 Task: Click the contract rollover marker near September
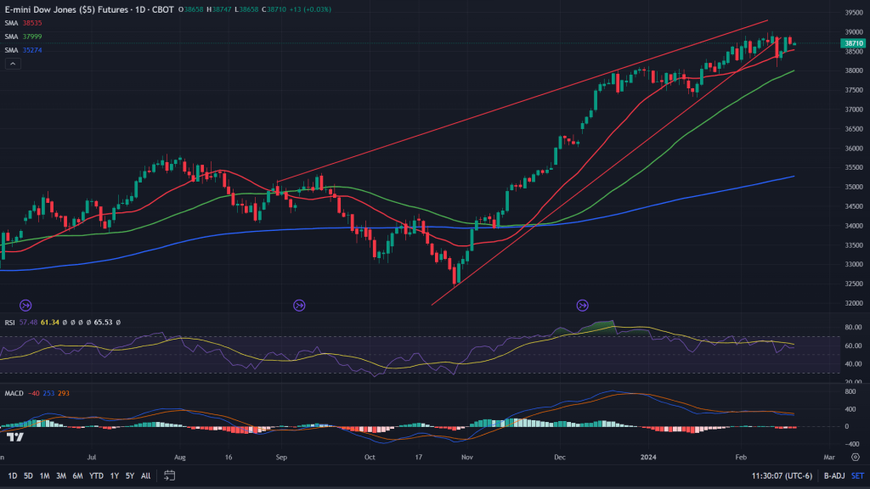299,305
